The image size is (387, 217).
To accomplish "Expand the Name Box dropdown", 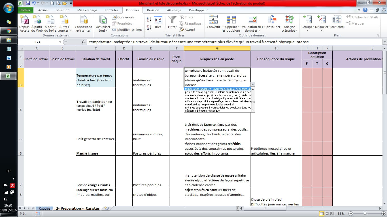I will 60,42.
